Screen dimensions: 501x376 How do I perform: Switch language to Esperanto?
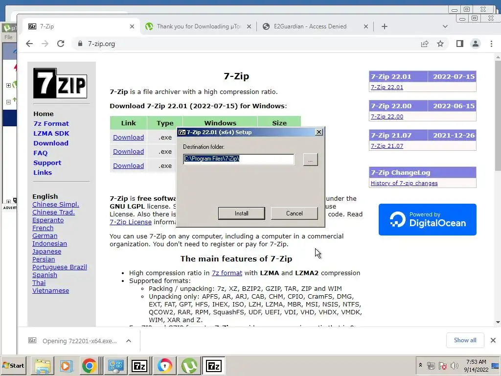pyautogui.click(x=48, y=220)
